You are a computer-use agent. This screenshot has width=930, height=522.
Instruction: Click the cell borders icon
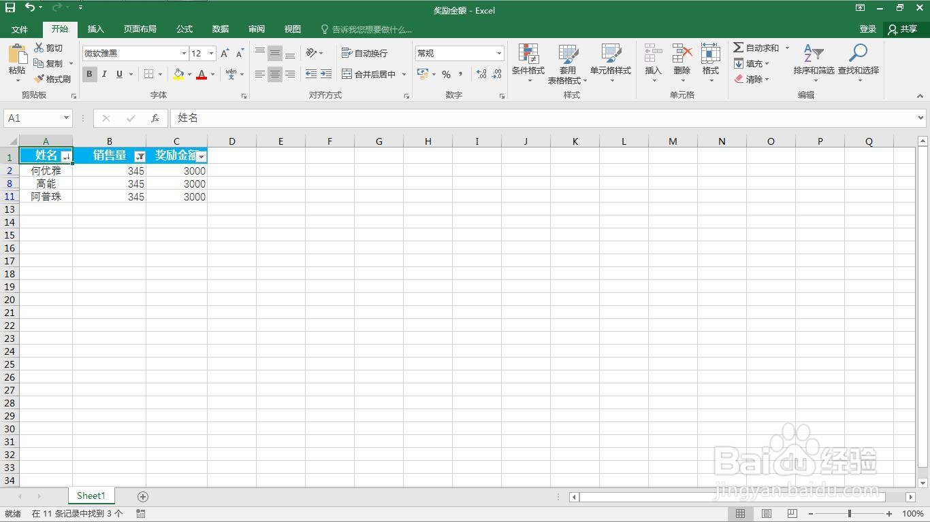coord(149,74)
